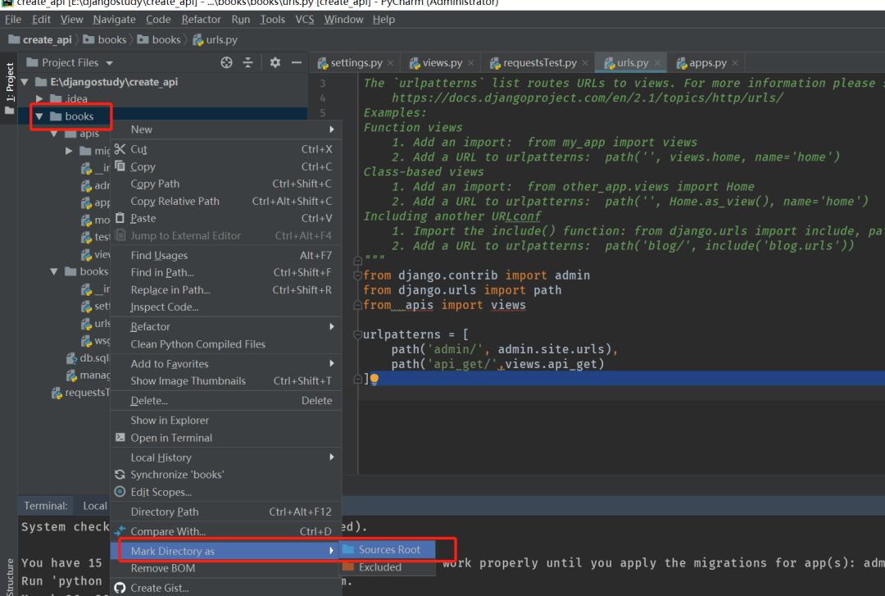885x596 pixels.
Task: Close the requestsTest.py tab
Action: coord(585,62)
